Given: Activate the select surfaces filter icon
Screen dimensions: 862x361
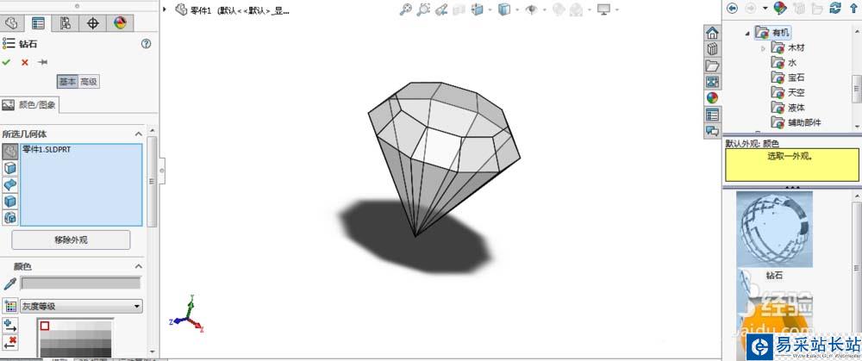Looking at the screenshot, I should pos(9,184).
